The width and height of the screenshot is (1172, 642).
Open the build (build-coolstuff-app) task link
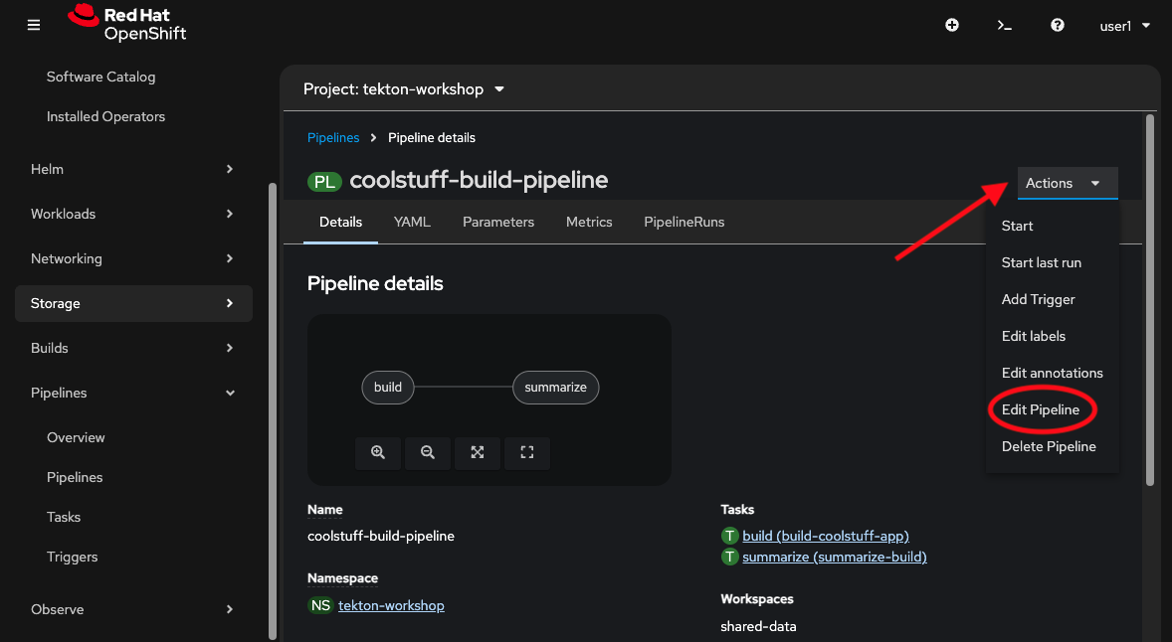[825, 536]
